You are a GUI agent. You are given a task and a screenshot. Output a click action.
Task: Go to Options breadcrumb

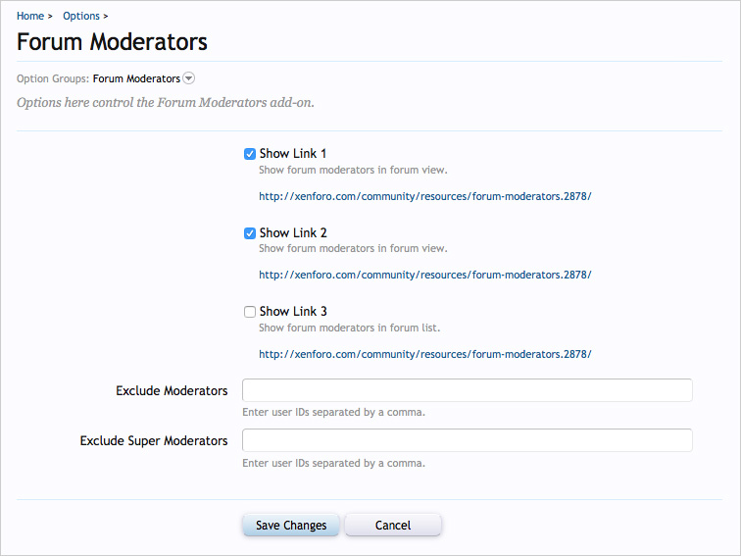tap(81, 16)
